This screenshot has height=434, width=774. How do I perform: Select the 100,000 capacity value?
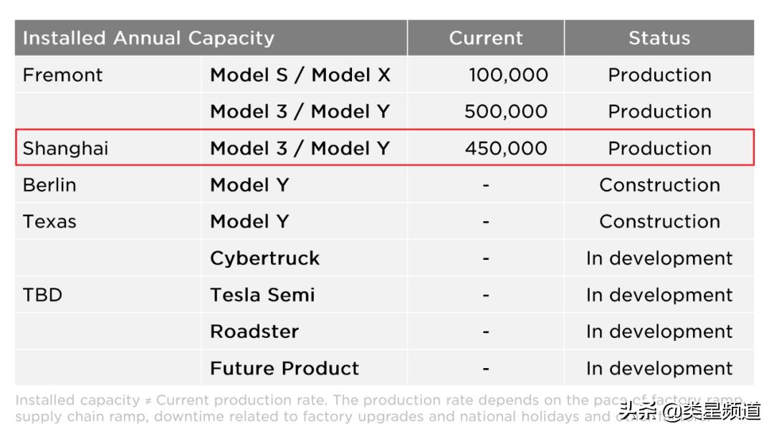pyautogui.click(x=507, y=75)
